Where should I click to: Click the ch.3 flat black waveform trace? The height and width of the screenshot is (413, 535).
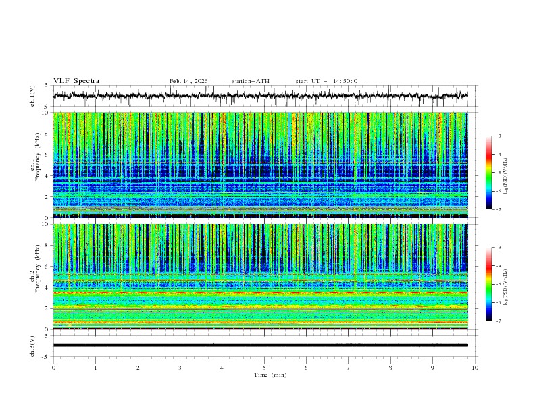coord(260,346)
